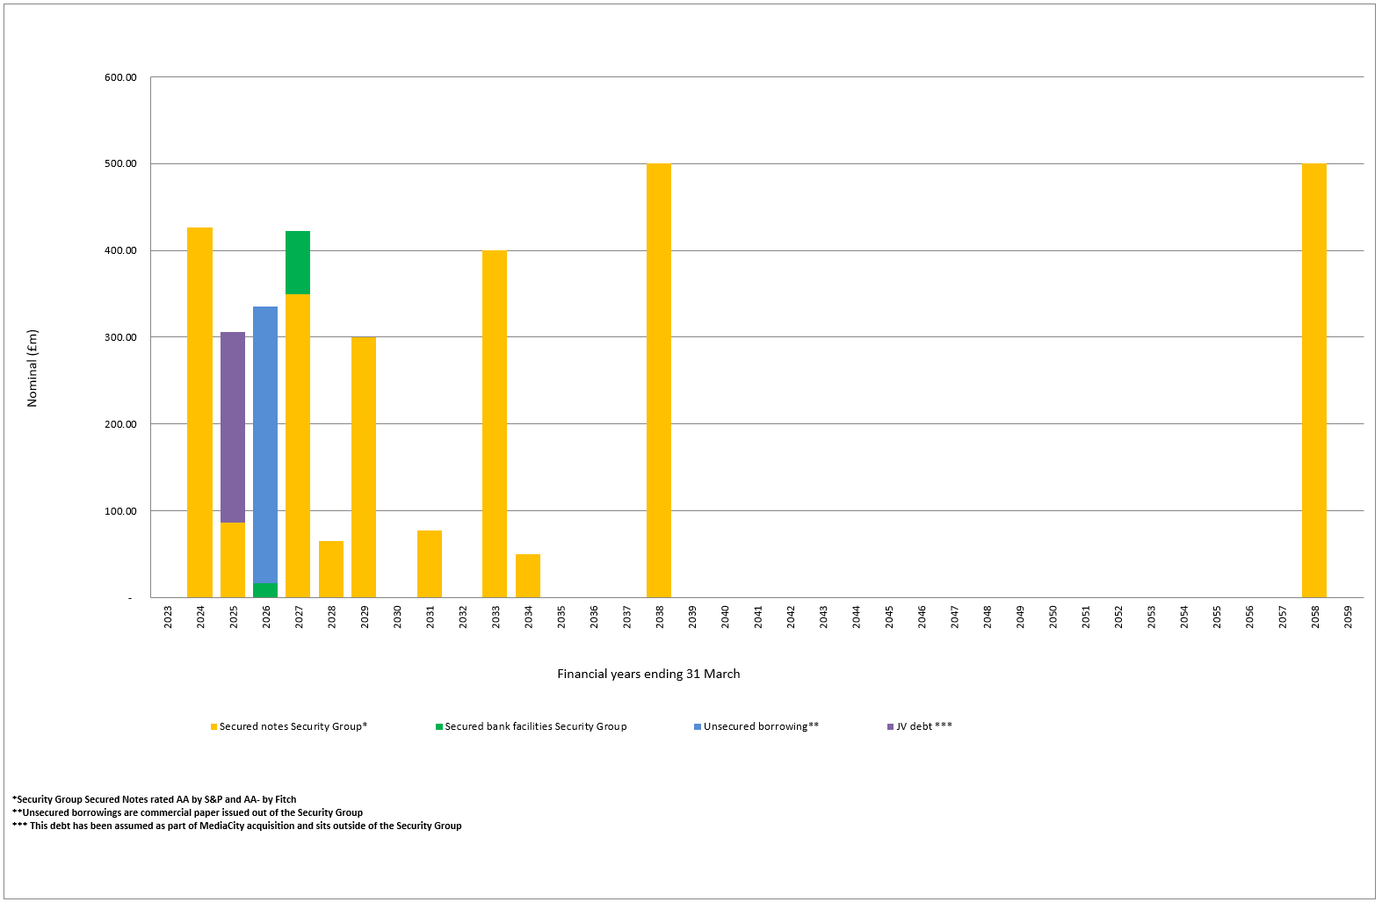
Task: Click the 2034 yellow bar
Action: click(528, 575)
